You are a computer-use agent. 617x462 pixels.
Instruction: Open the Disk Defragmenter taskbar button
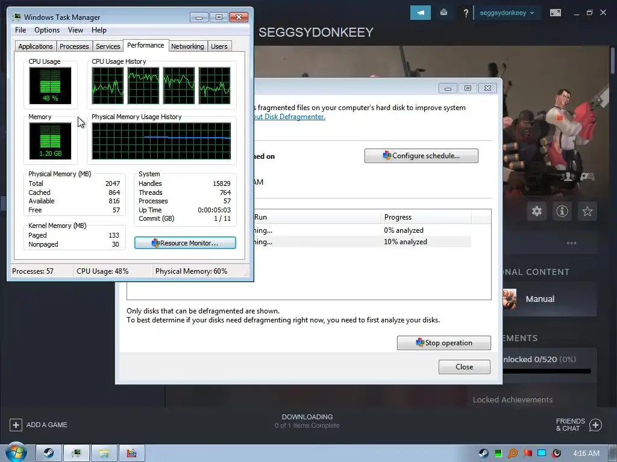[131, 453]
